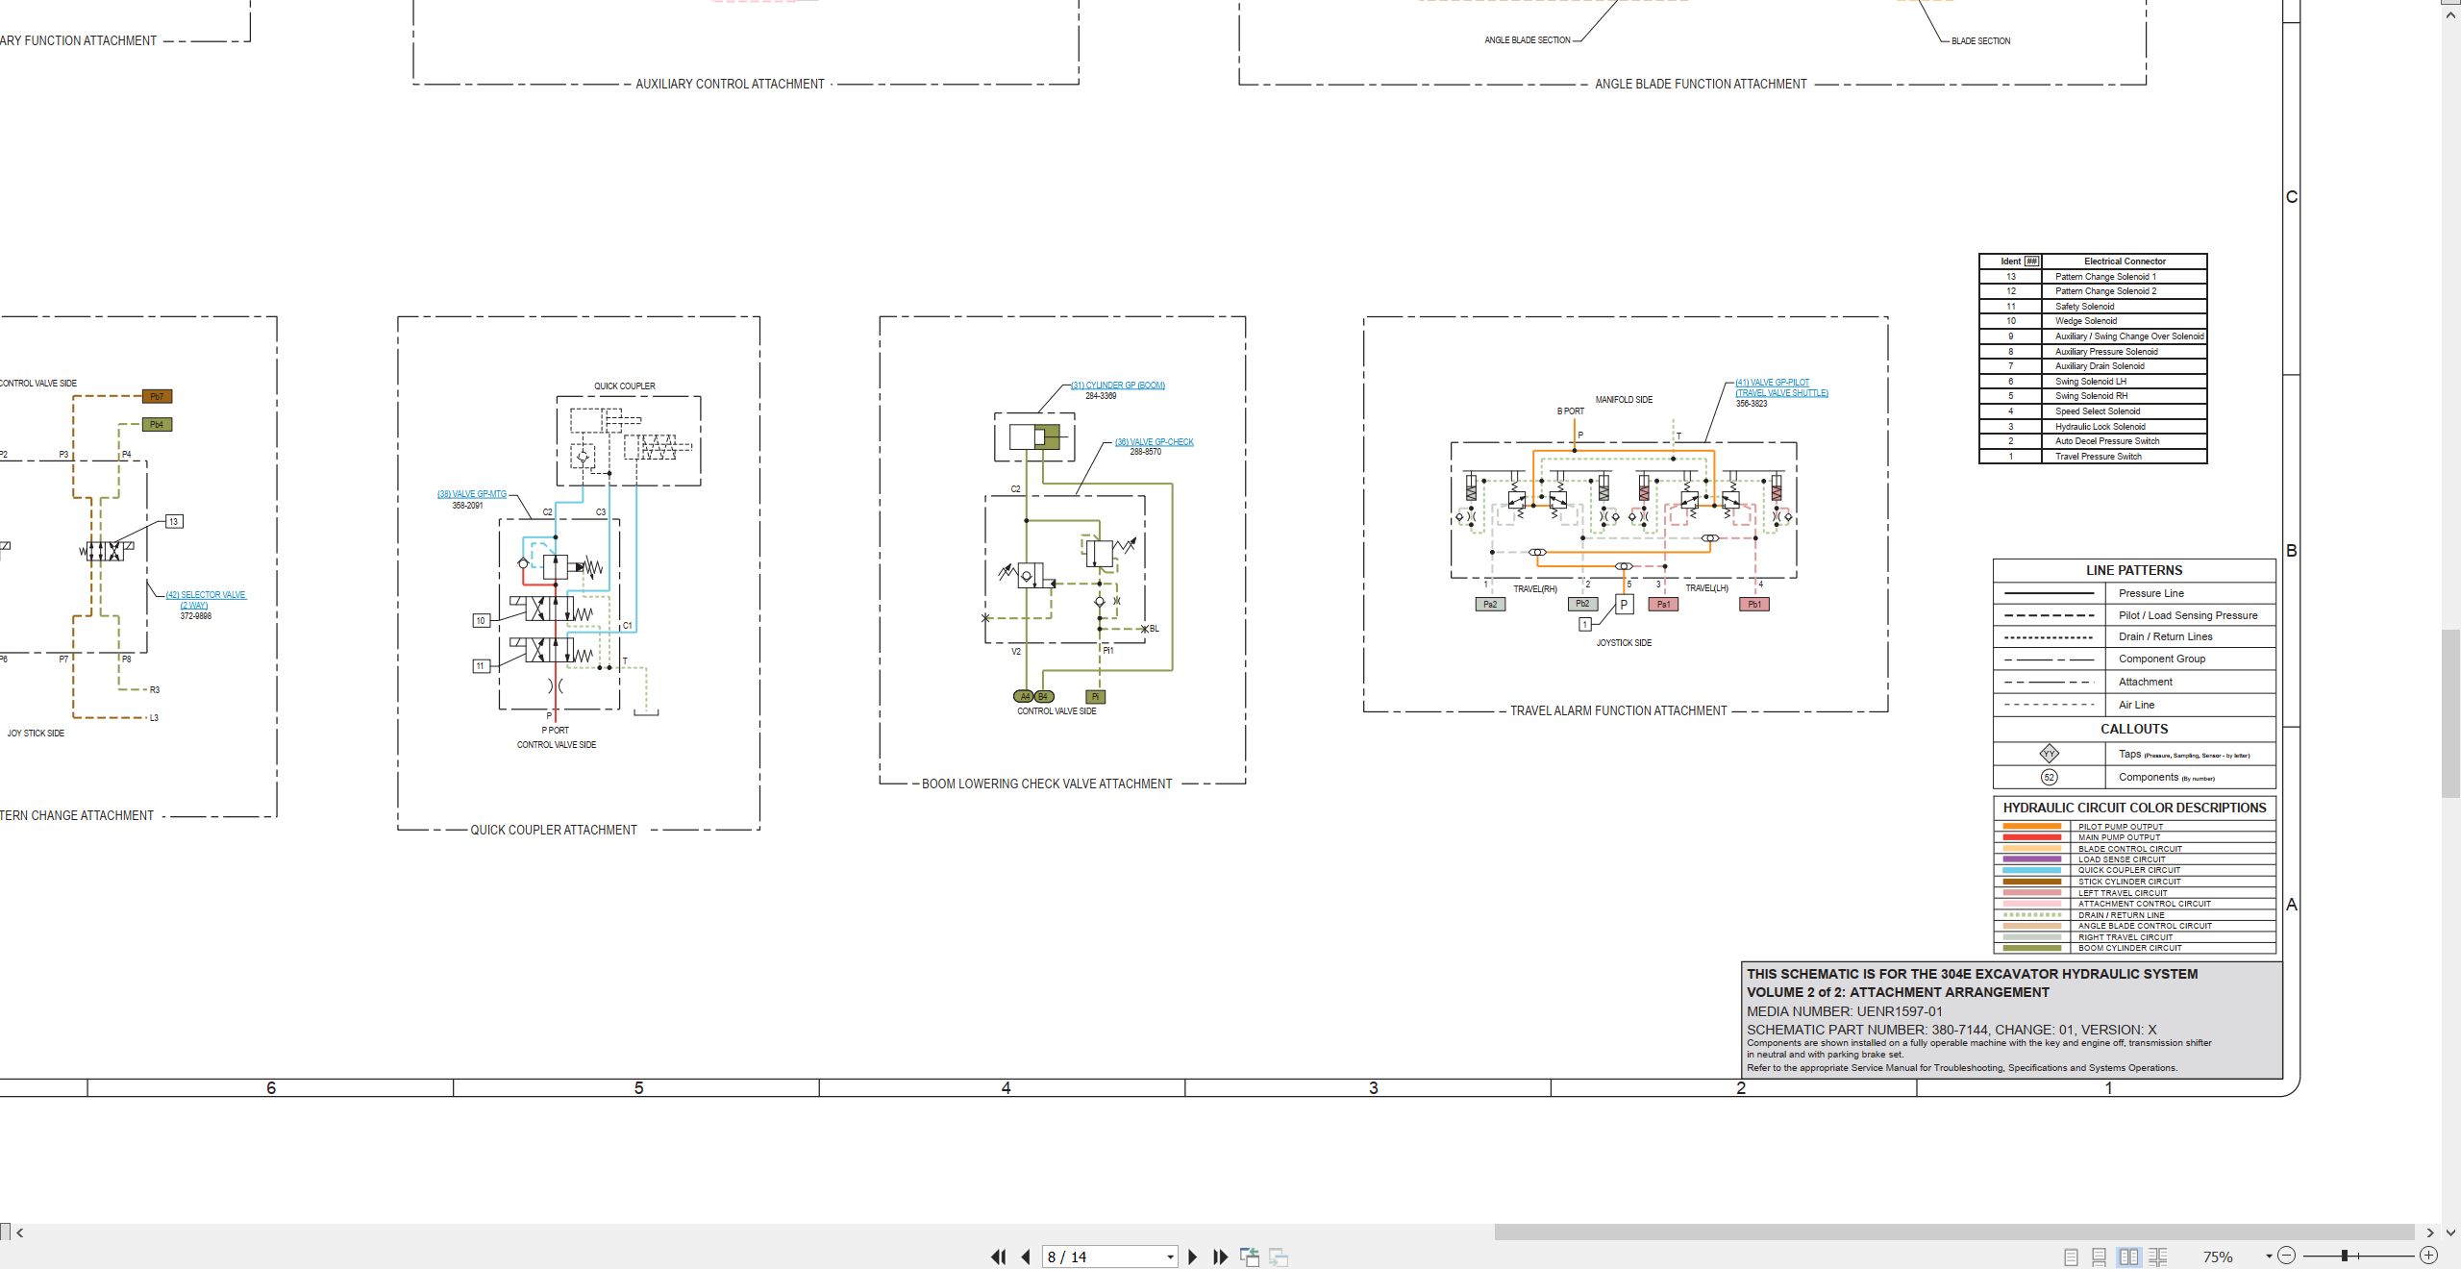Viewport: 2461px width, 1269px height.
Task: Click Safety Solenoid table row
Action: (x=2093, y=307)
